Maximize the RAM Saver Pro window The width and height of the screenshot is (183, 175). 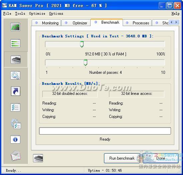170,5
